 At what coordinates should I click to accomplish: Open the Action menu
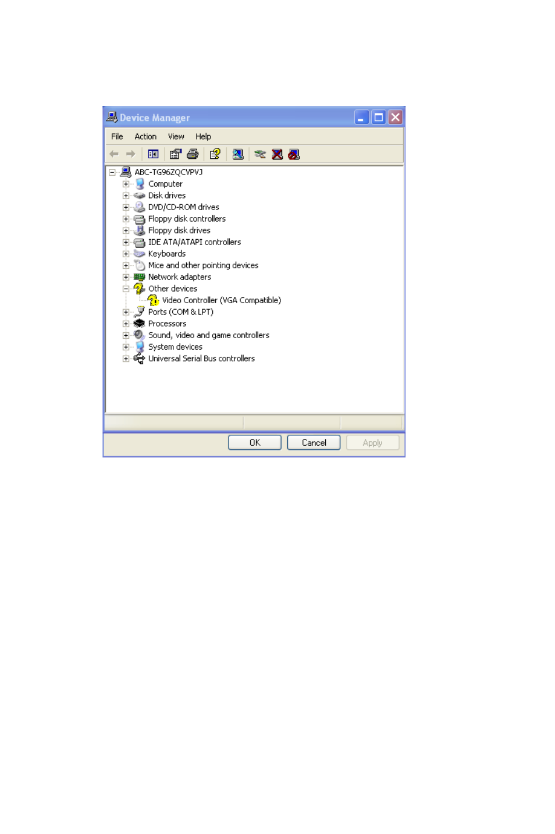point(145,137)
